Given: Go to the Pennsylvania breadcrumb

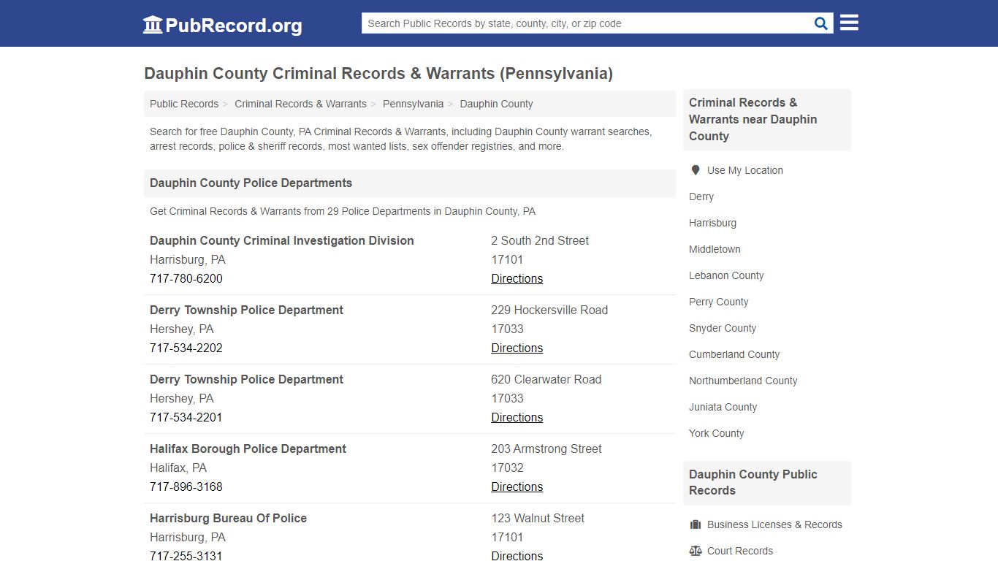Looking at the screenshot, I should (413, 104).
